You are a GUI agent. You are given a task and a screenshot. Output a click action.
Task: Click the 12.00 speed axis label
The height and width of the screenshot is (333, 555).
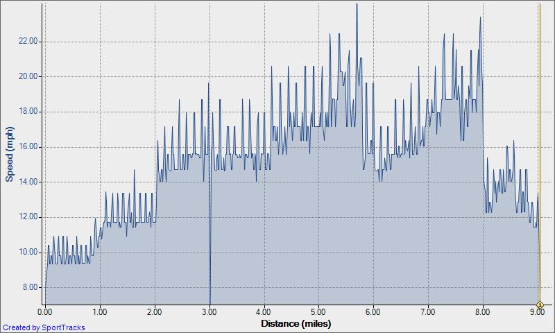pos(28,217)
